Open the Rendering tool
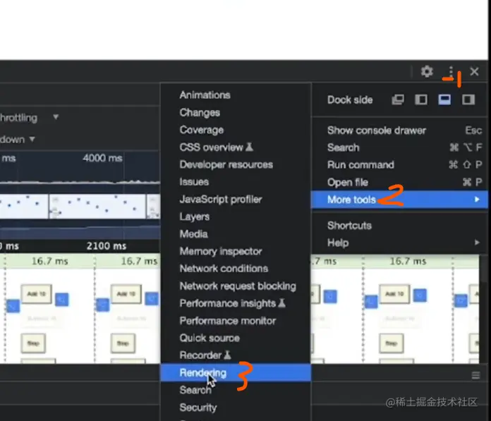This screenshot has width=491, height=421. (236, 373)
